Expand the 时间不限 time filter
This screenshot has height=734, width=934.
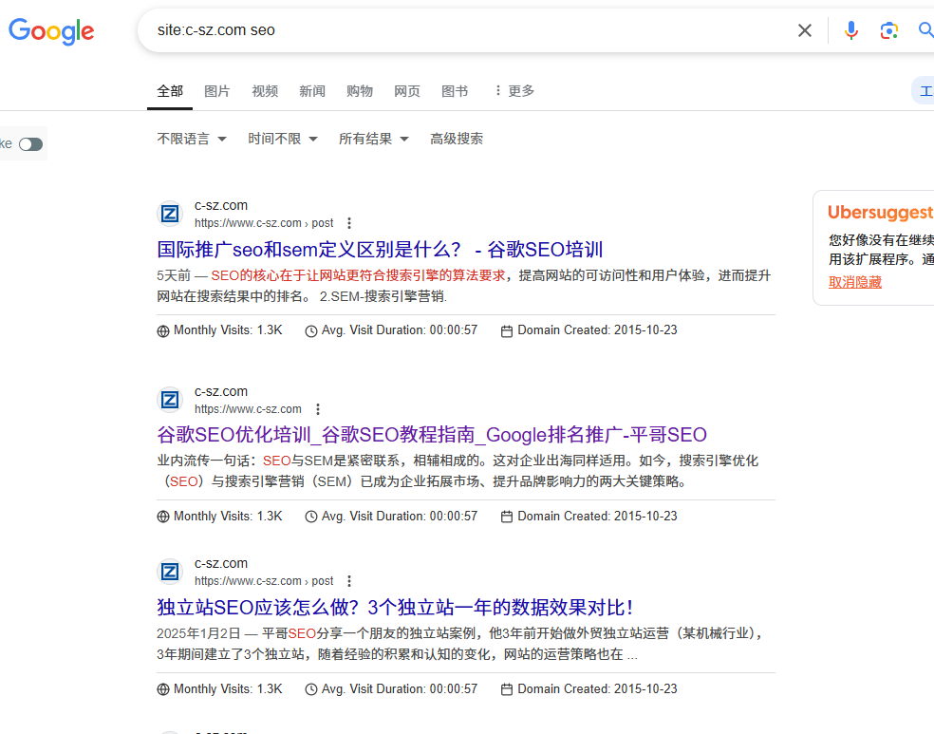click(283, 139)
